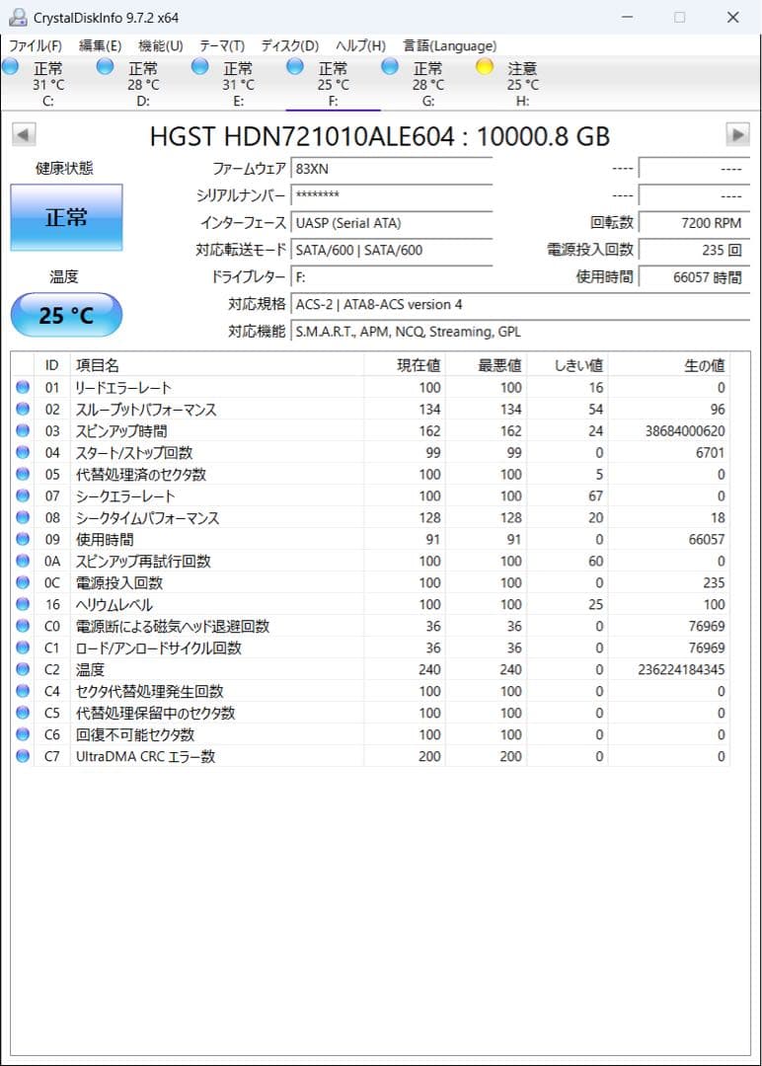The width and height of the screenshot is (762, 1066).
Task: Click the 対応機能 field S.M.A.R.T., APM
Action: coord(521,332)
